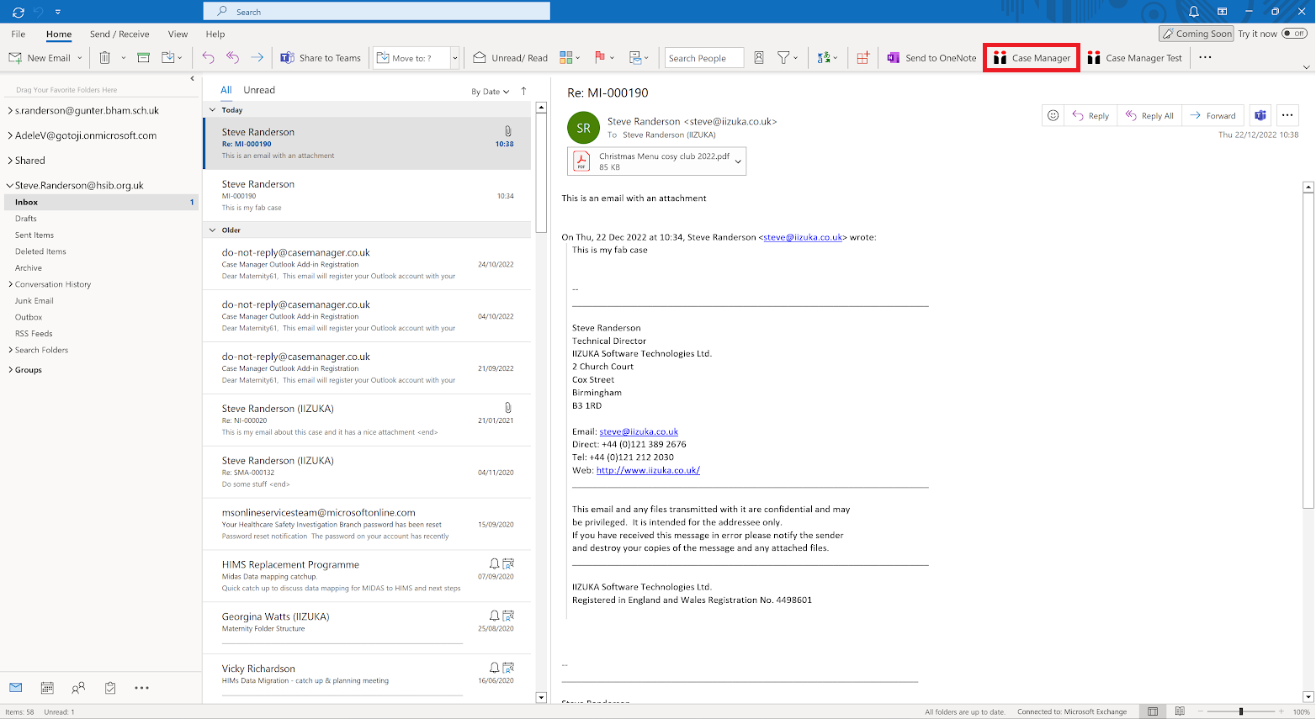
Task: Click the zoom slider handle
Action: coord(1241,711)
